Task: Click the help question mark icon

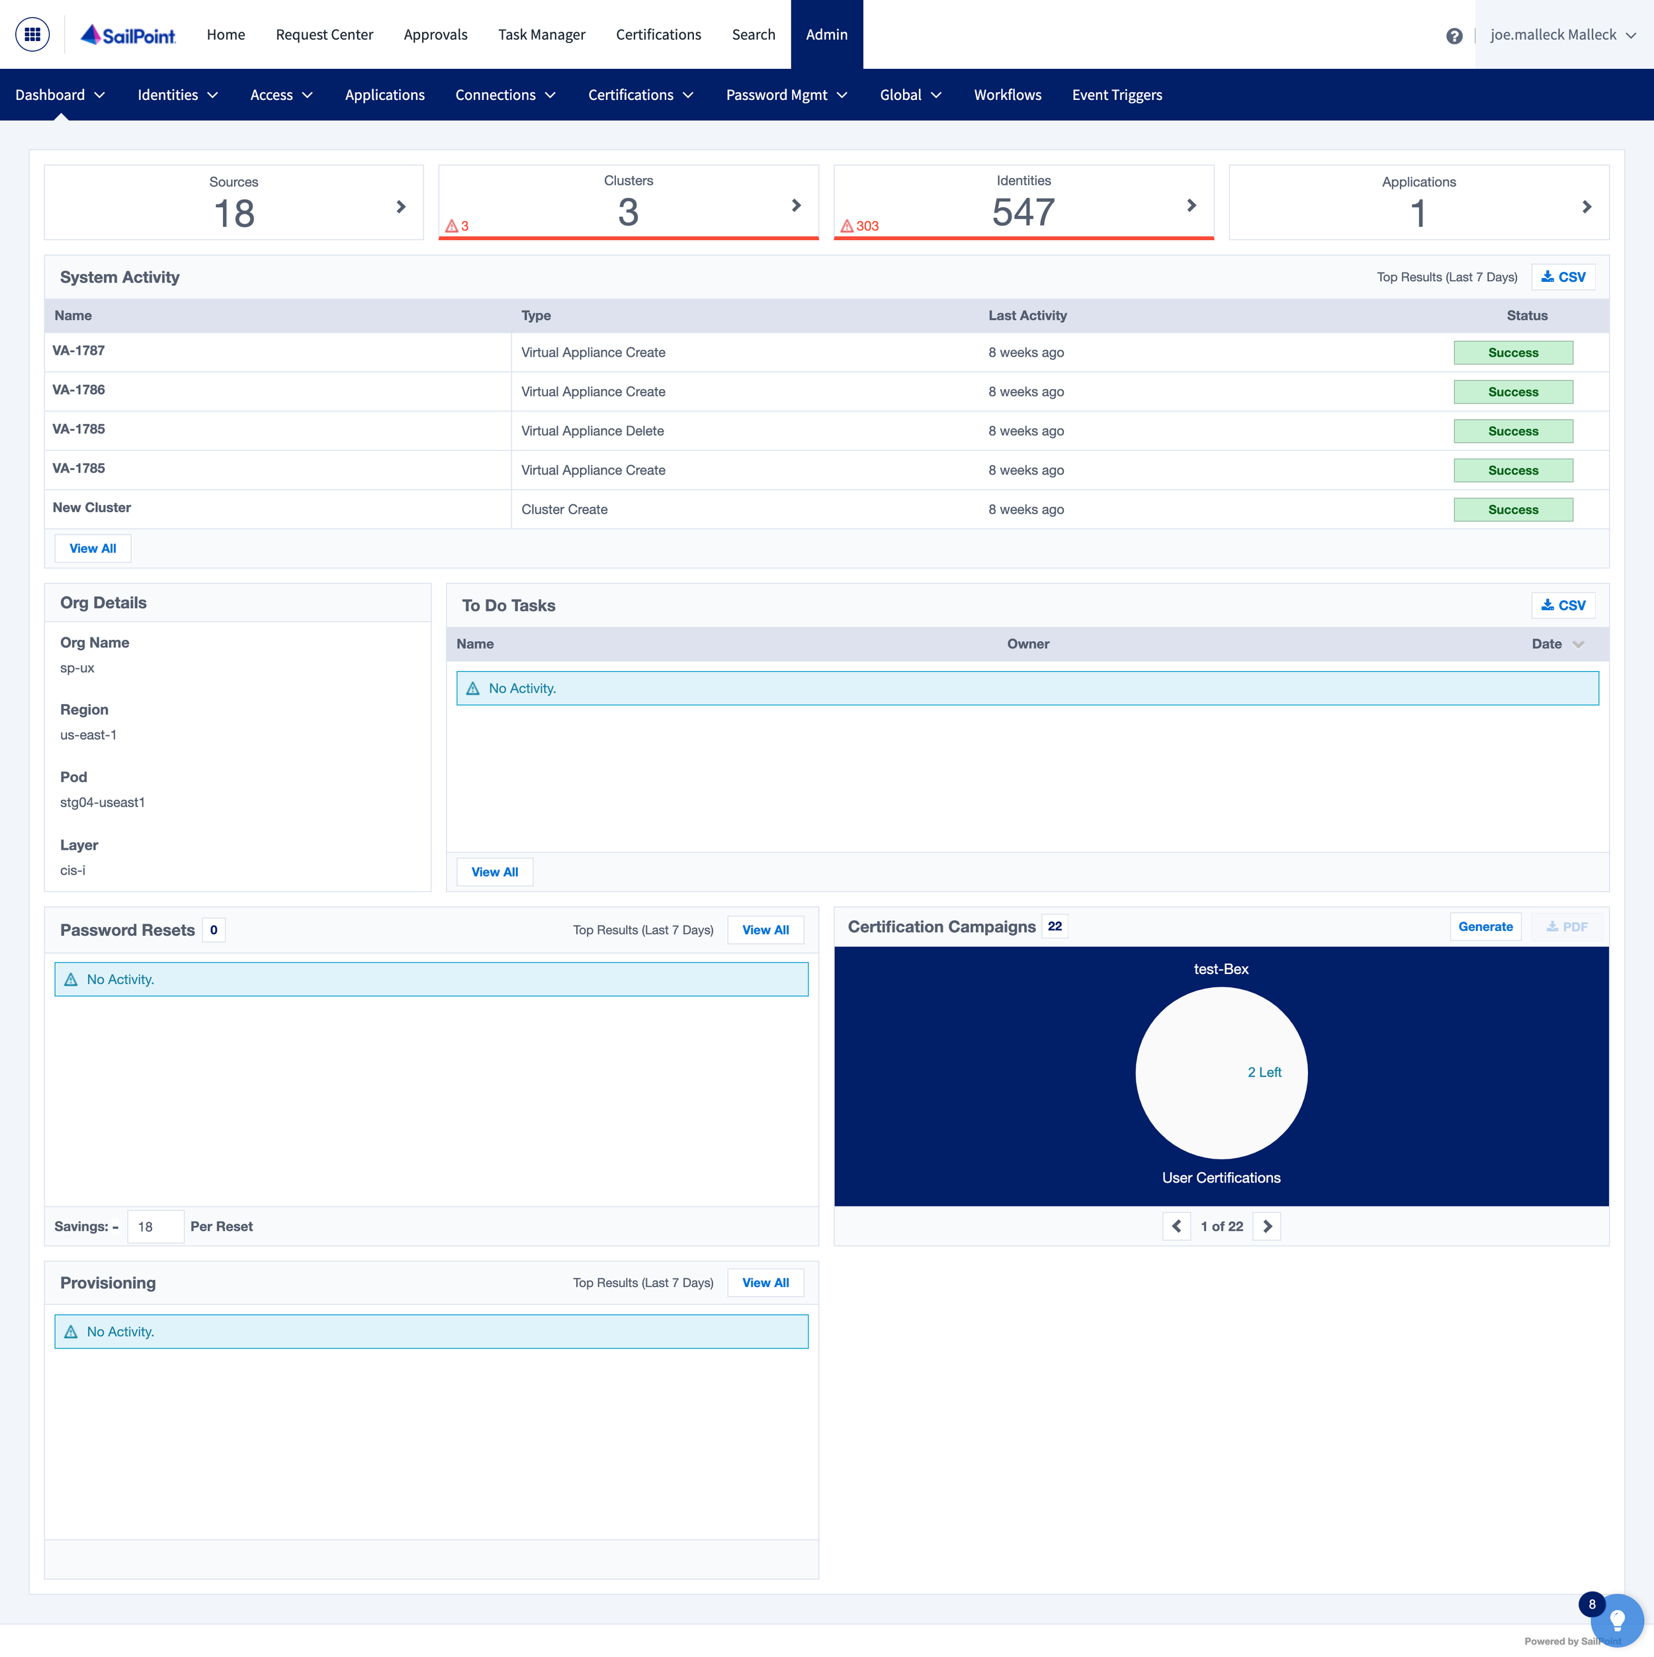Action: [1454, 36]
